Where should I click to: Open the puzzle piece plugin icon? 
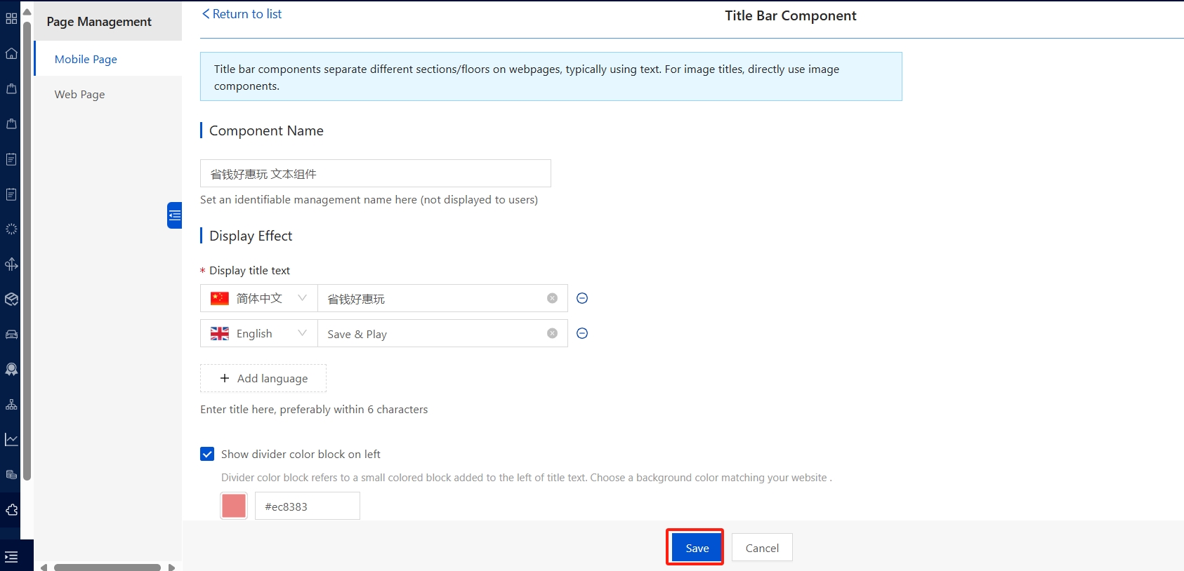tap(11, 510)
